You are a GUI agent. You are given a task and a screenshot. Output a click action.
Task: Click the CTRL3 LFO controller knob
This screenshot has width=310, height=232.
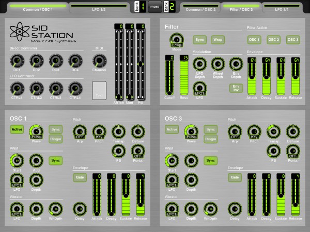[x=56, y=88]
